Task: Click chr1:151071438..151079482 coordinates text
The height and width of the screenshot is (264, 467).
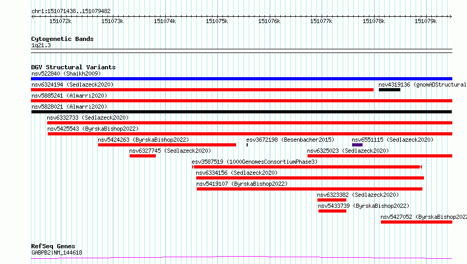Action: tap(71, 12)
